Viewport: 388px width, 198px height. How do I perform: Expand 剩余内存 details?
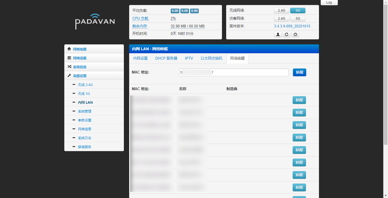pyautogui.click(x=140, y=26)
